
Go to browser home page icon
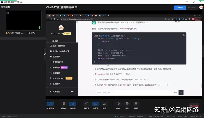[x=58, y=19]
